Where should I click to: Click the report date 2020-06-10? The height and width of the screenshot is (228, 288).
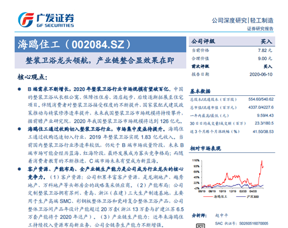[261, 74]
